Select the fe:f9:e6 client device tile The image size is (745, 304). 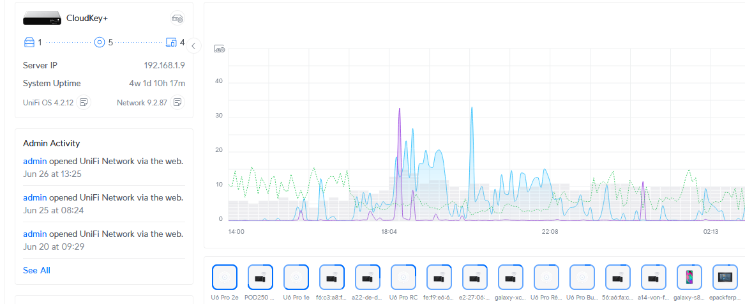(x=439, y=277)
